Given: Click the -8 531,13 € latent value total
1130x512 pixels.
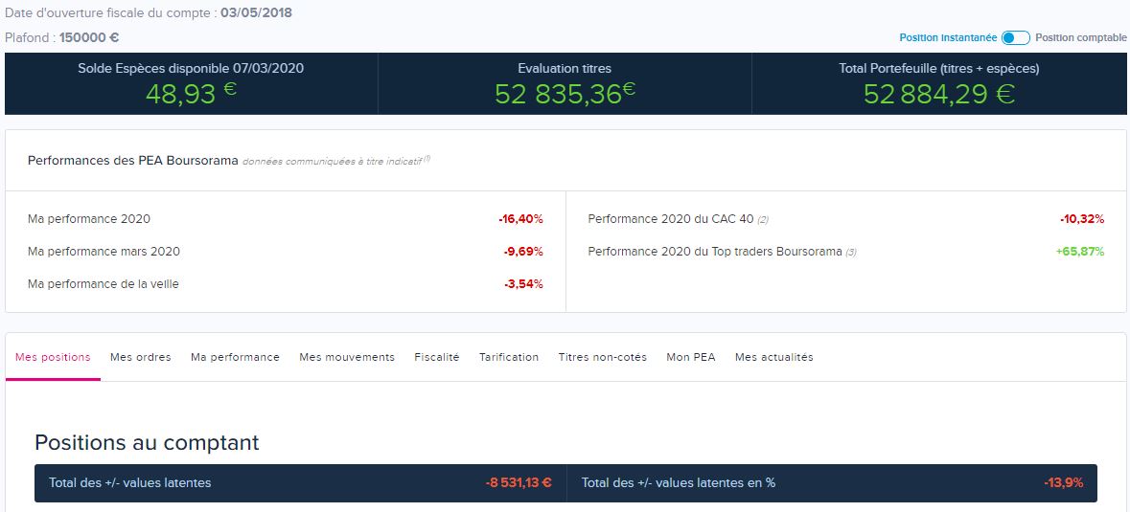Looking at the screenshot, I should (x=518, y=483).
